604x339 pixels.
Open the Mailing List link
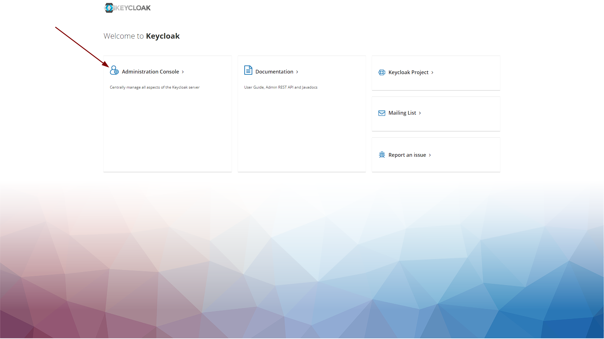tap(402, 113)
